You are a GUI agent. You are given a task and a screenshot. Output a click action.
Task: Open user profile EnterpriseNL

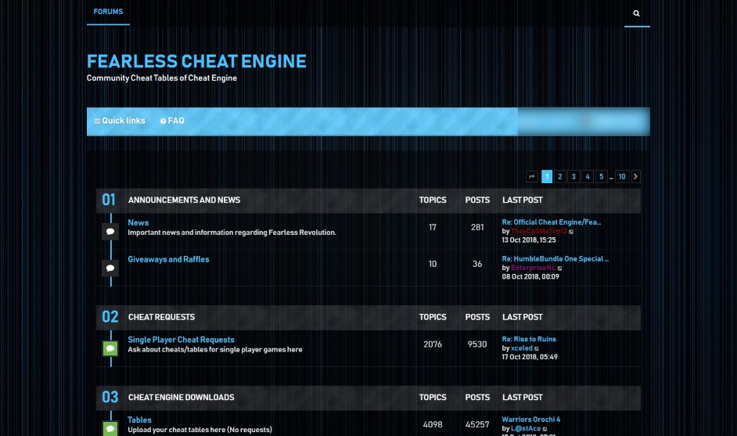click(x=533, y=268)
